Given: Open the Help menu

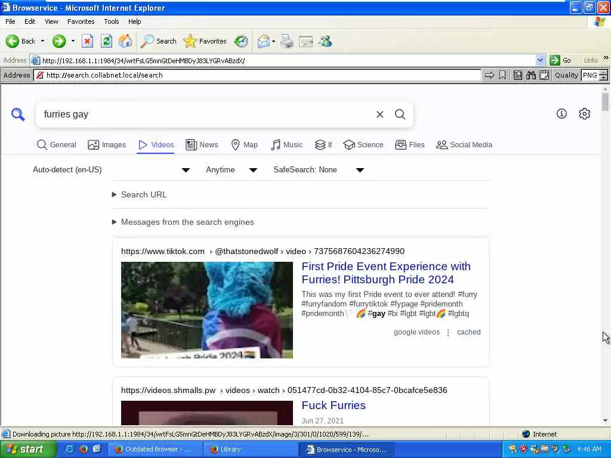Looking at the screenshot, I should pos(134,21).
